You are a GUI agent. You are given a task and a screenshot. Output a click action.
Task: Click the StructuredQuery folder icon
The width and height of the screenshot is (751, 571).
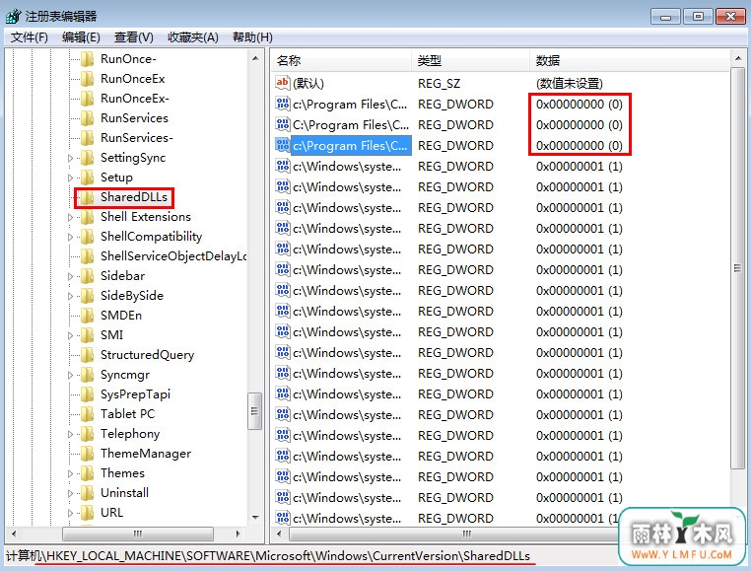[87, 355]
